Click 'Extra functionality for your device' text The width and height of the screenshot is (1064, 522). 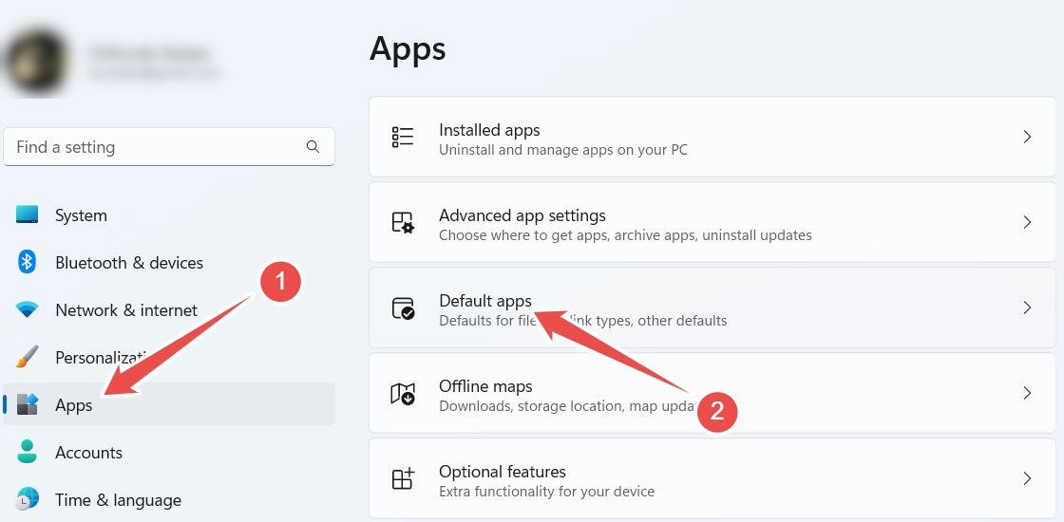pos(547,492)
